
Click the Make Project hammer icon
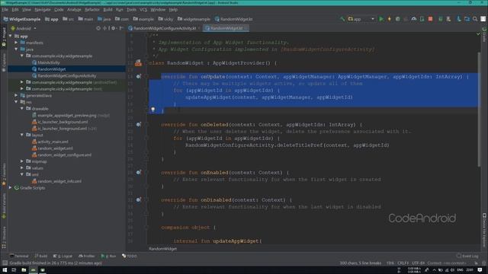[x=342, y=19]
